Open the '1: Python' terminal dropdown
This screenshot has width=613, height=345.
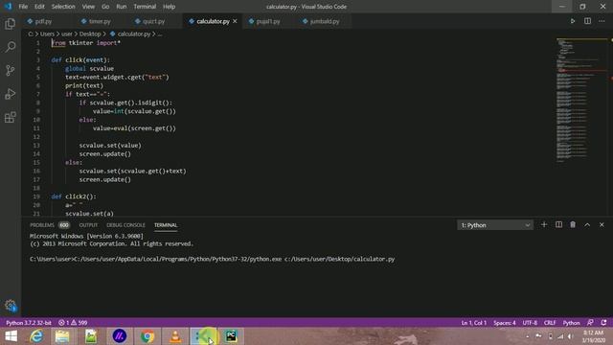click(x=495, y=225)
